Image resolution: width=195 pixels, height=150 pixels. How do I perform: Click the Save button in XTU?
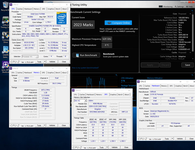pos(188,65)
